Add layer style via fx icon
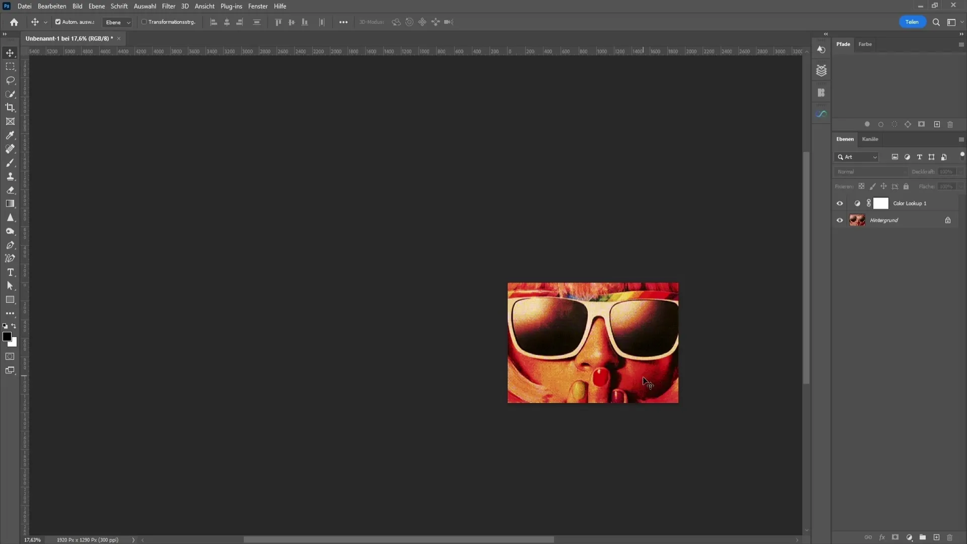This screenshot has height=544, width=967. (x=882, y=537)
